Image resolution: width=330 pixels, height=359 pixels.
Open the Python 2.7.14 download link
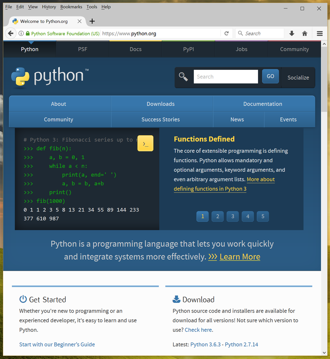(x=241, y=344)
